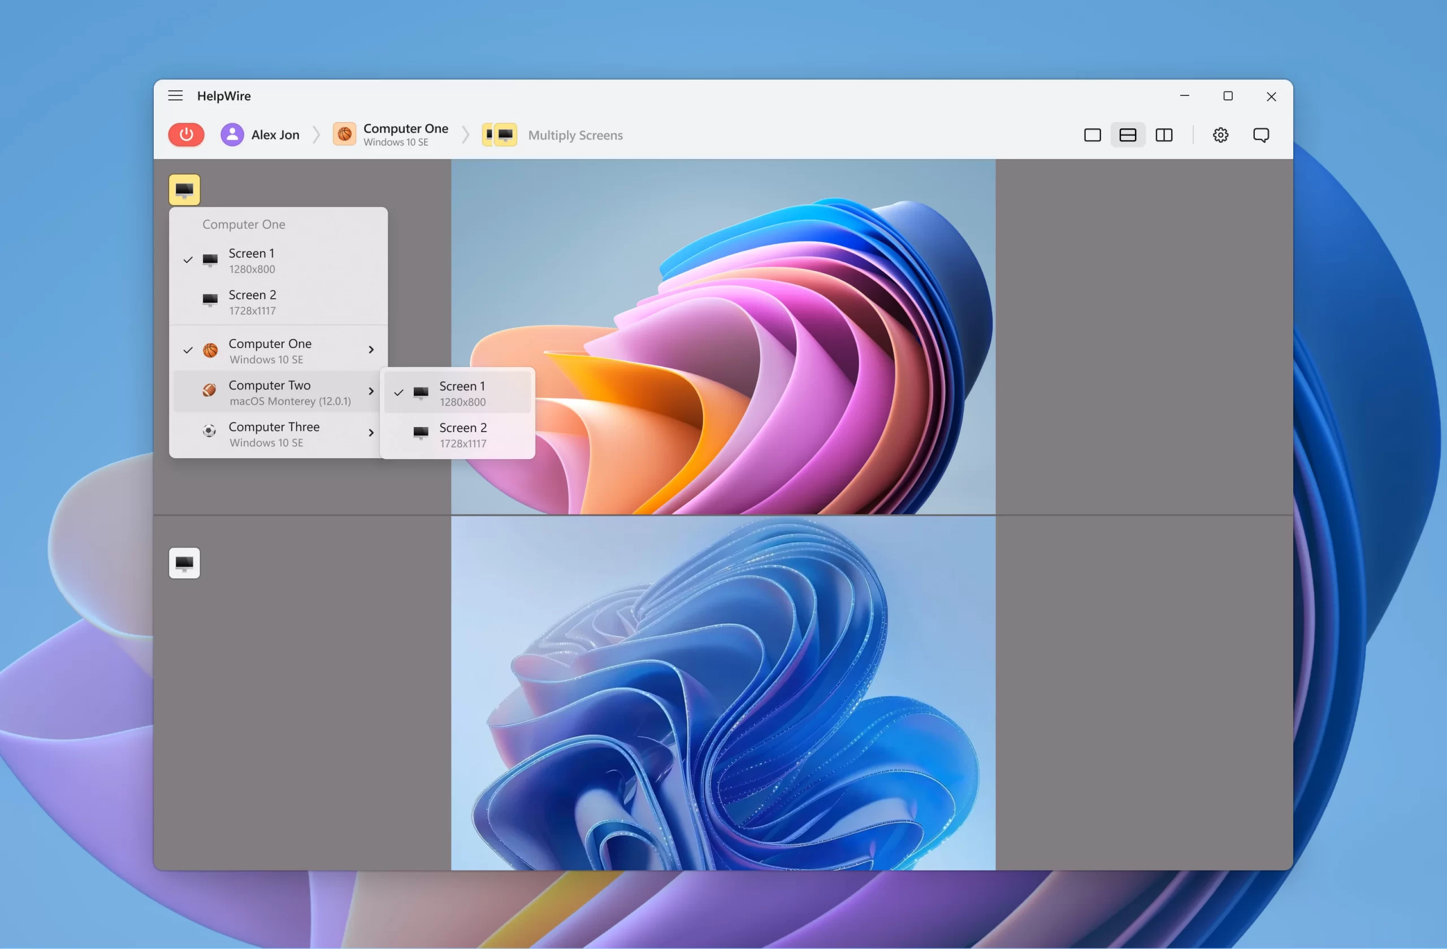Image resolution: width=1447 pixels, height=949 pixels.
Task: Click the white screen selector in bottom pane
Action: pyautogui.click(x=184, y=563)
